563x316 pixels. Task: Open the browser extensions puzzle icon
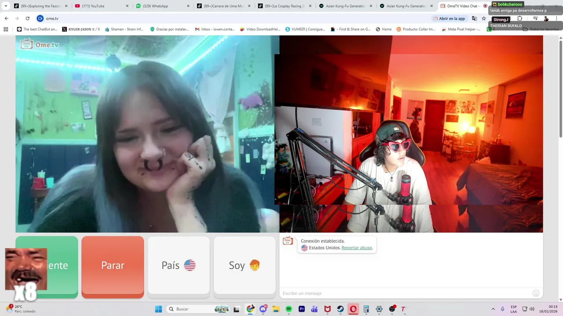[x=519, y=18]
